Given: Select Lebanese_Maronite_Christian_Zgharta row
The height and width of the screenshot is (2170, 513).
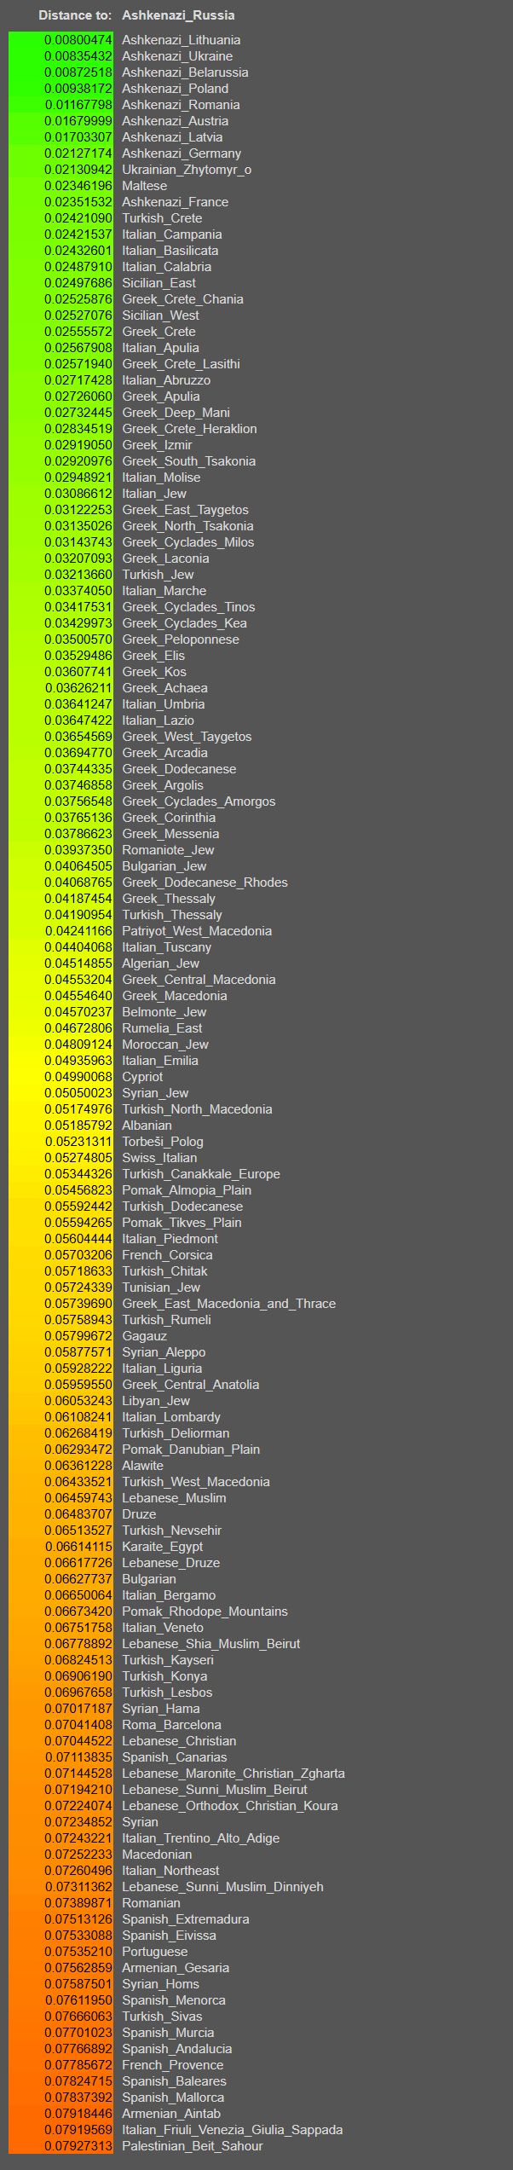Looking at the screenshot, I should [x=233, y=1774].
